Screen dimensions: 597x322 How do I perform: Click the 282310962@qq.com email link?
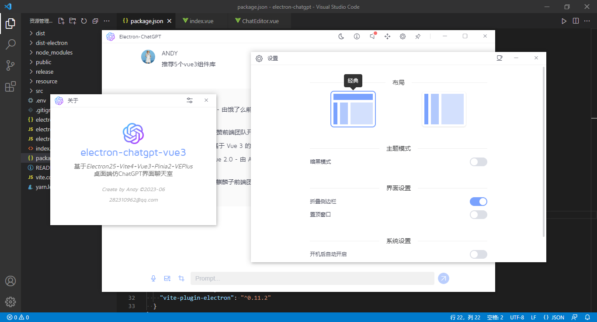point(133,199)
